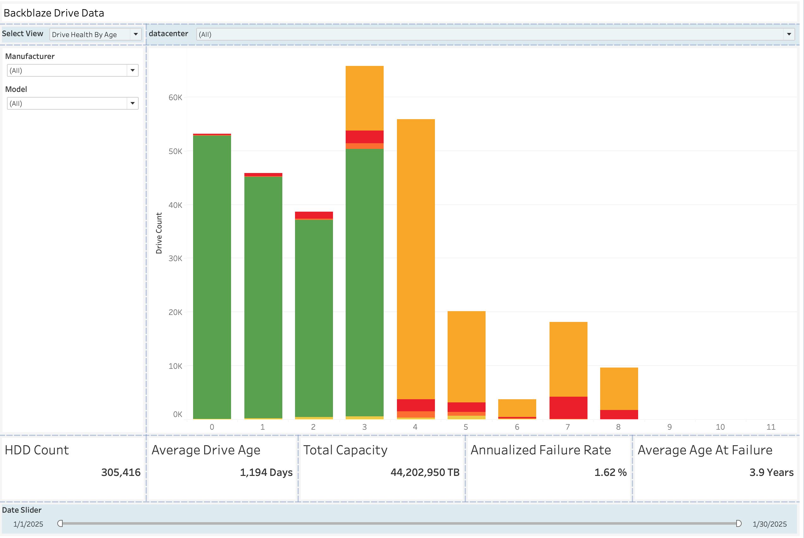Select the red segment of age 3 bar
The image size is (804, 538).
tap(365, 137)
